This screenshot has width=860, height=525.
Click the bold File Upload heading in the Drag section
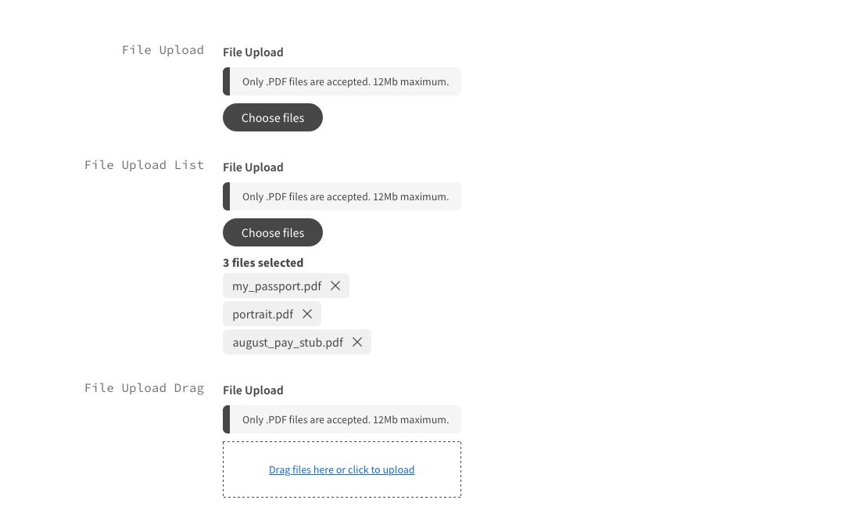tap(253, 390)
